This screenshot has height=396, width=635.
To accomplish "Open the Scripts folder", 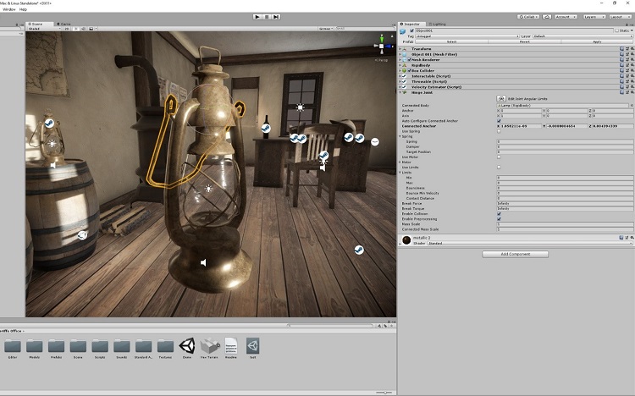I will tap(100, 346).
